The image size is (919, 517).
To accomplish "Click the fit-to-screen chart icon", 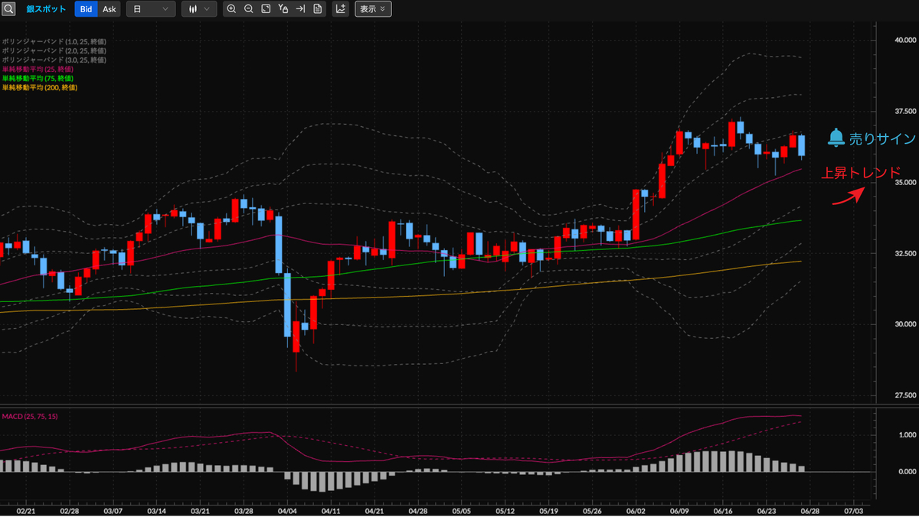I will point(266,9).
